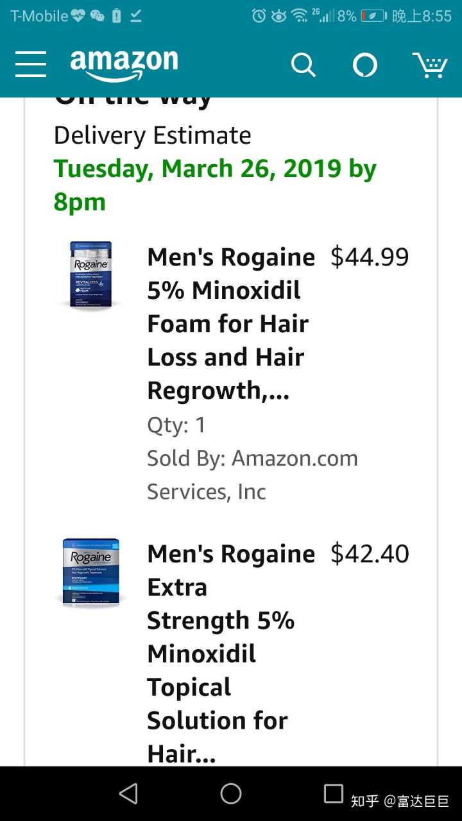Tap the $42.40 price
Viewport: 462px width, 821px height.
[370, 554]
